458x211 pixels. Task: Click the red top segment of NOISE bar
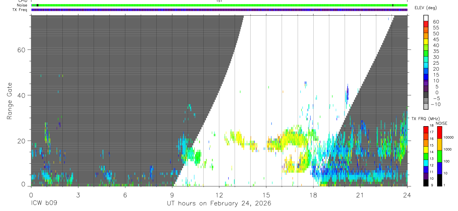(440, 132)
